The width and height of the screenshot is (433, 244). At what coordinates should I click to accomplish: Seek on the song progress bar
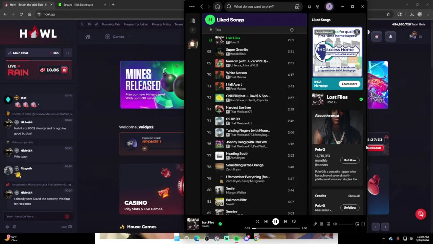(276, 228)
